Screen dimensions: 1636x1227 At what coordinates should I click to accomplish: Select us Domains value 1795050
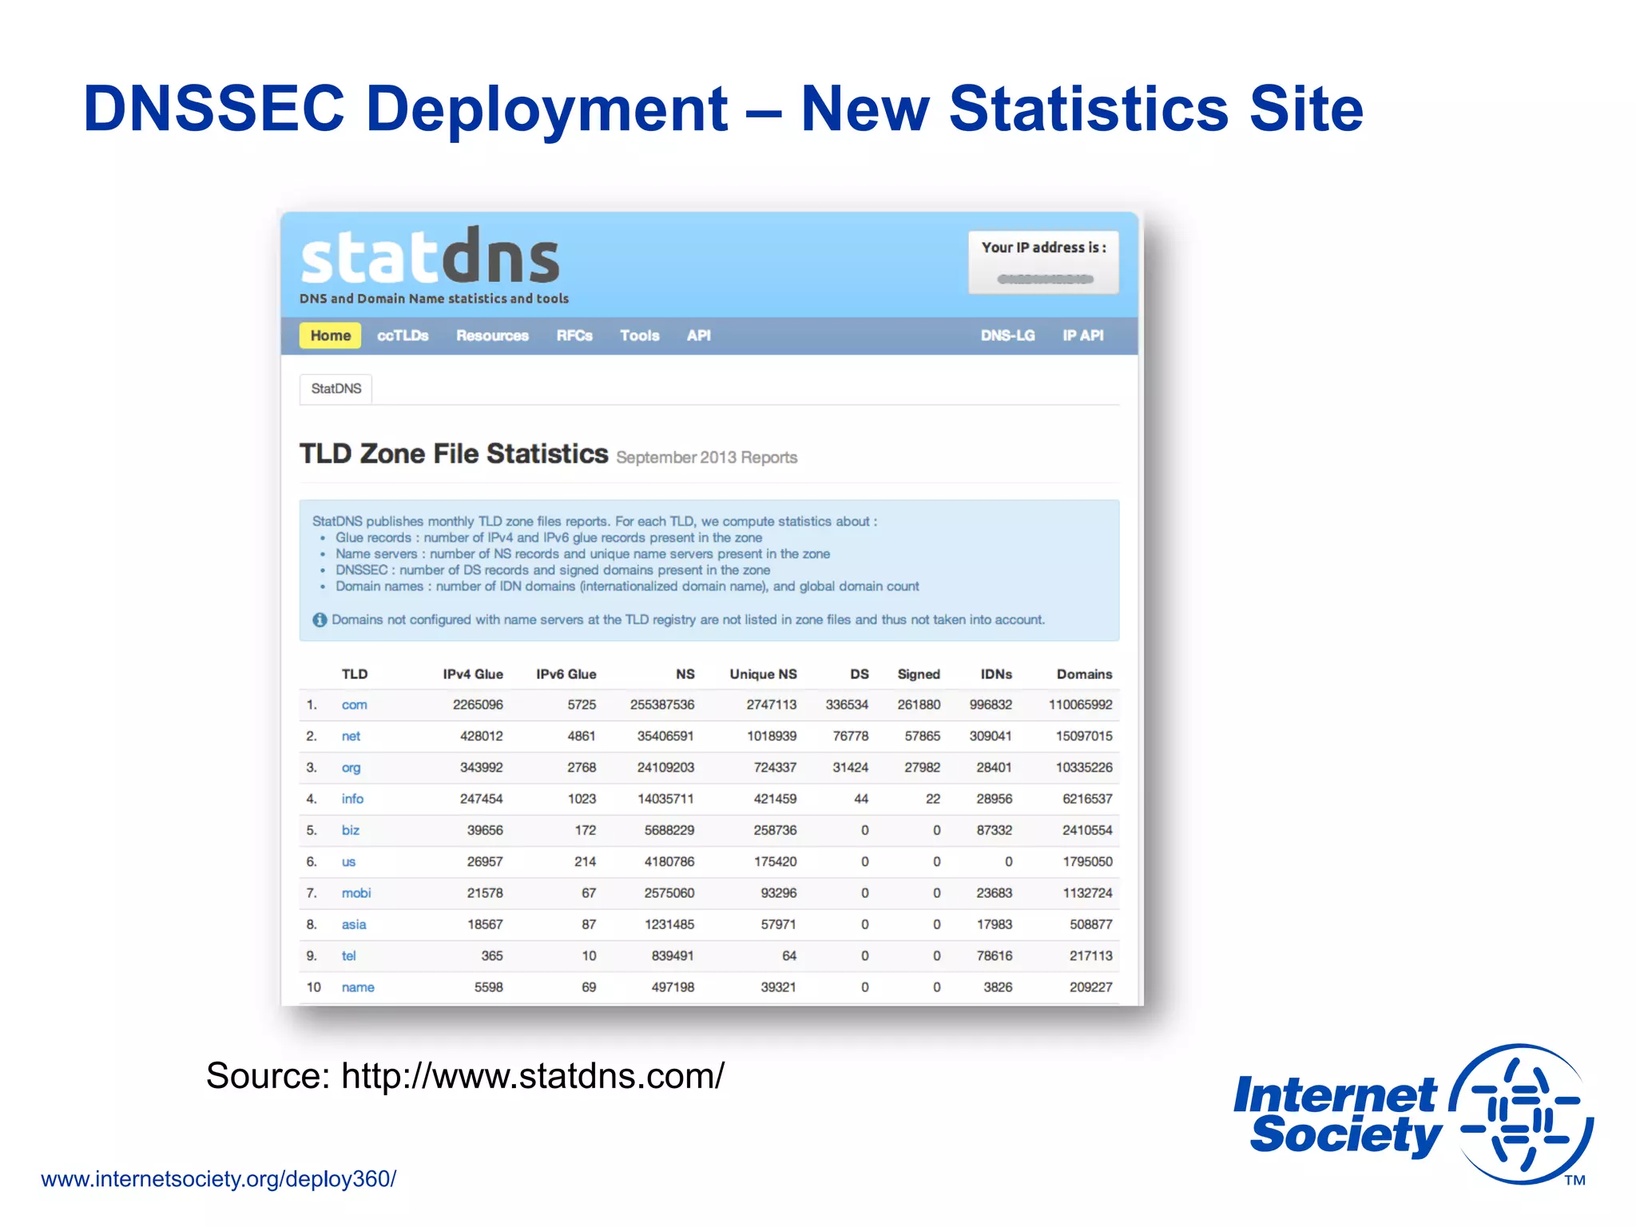[1087, 862]
